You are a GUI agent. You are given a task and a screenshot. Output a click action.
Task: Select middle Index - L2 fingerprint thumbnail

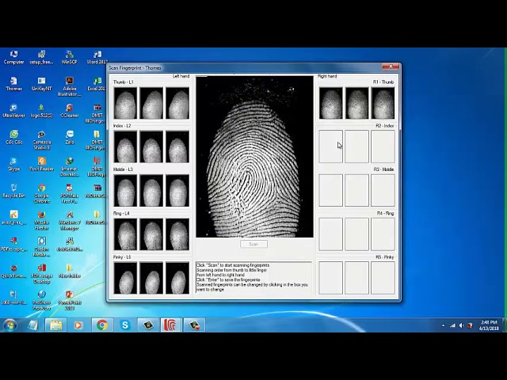[x=151, y=146]
